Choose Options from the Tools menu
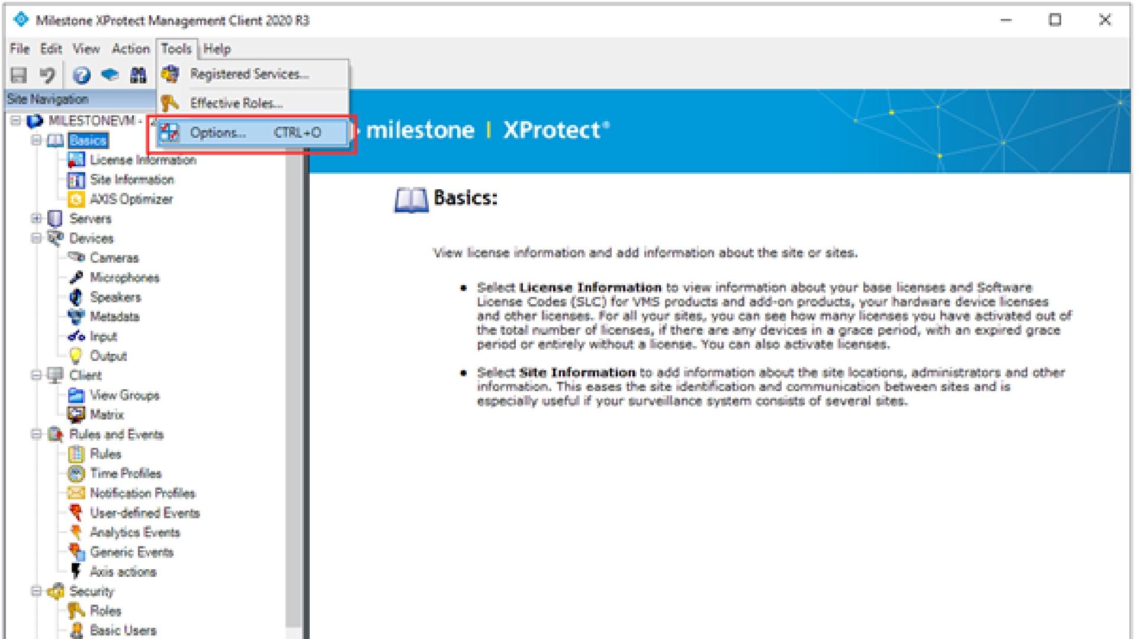The width and height of the screenshot is (1137, 639). click(253, 133)
